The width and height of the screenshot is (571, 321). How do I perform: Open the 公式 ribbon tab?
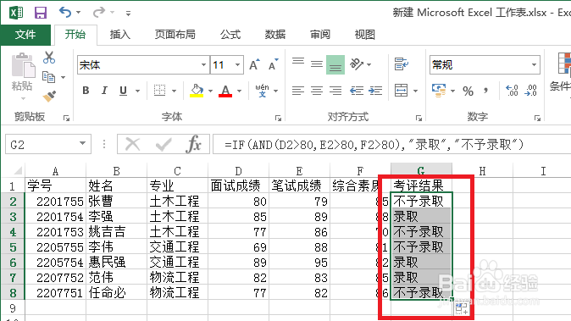230,35
